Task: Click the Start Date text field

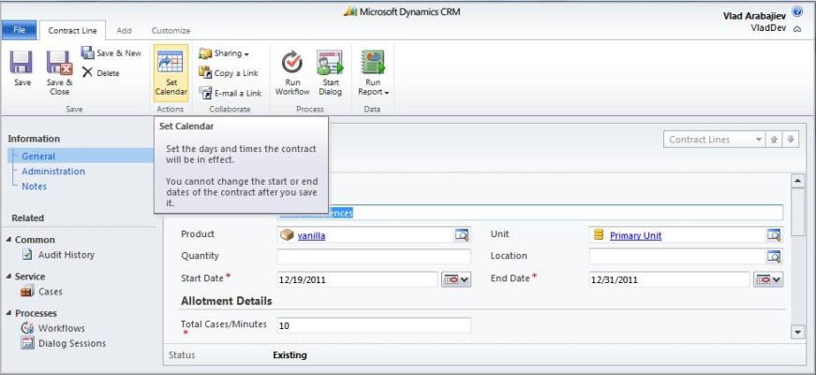Action: coord(358,279)
